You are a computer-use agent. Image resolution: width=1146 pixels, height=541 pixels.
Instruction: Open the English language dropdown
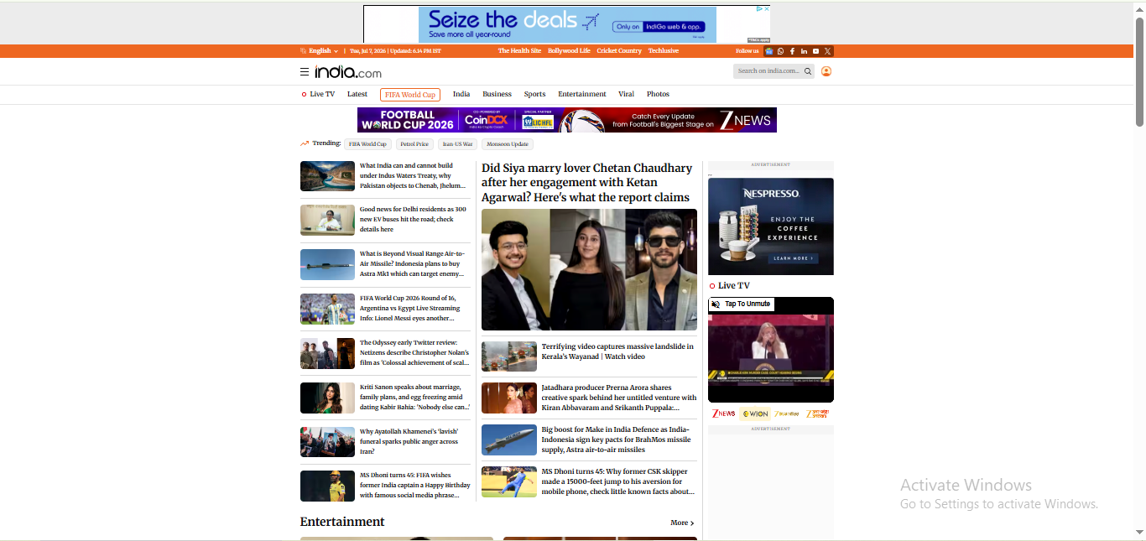pyautogui.click(x=320, y=51)
